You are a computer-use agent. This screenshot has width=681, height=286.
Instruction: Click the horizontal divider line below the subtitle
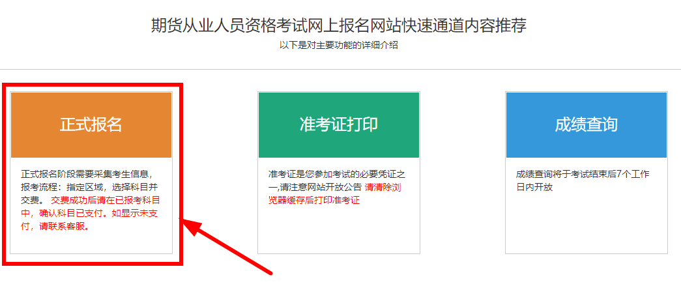(x=340, y=69)
